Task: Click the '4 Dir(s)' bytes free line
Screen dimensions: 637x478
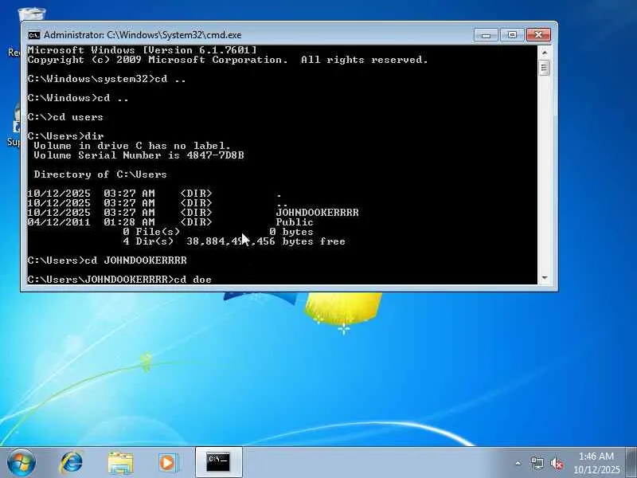Action: click(x=234, y=241)
